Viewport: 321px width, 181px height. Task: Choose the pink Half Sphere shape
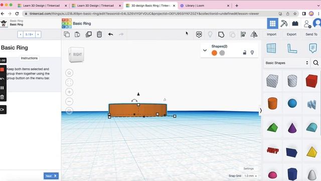pyautogui.click(x=272, y=175)
